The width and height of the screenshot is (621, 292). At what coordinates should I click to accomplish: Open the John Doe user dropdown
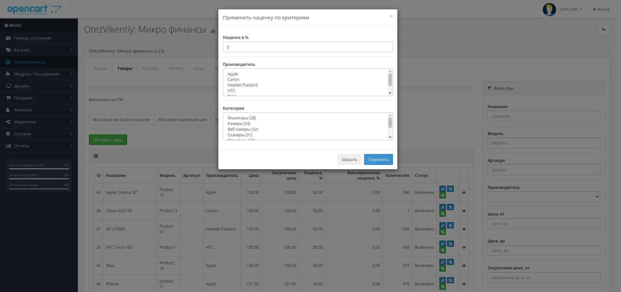click(571, 9)
